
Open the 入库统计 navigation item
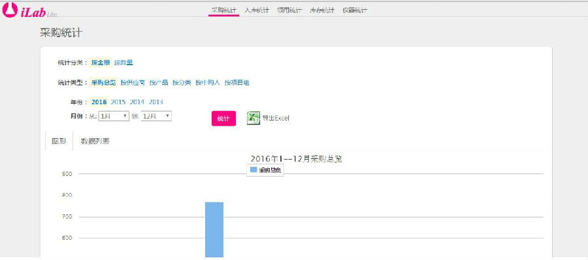(257, 10)
